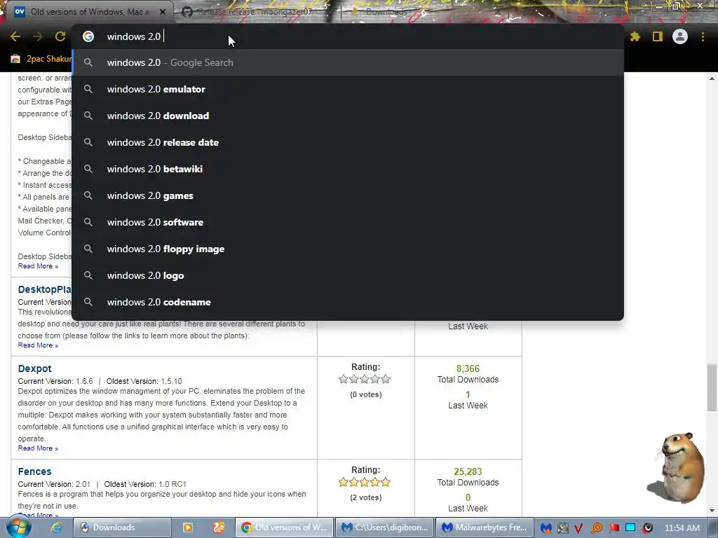Click Read More under DesktopPlant description
Viewport: 718px width, 538px height.
(38, 345)
